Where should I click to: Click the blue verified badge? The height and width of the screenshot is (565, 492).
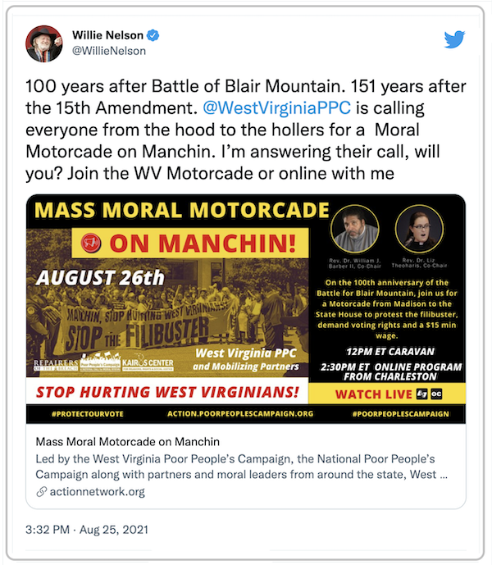click(x=153, y=35)
